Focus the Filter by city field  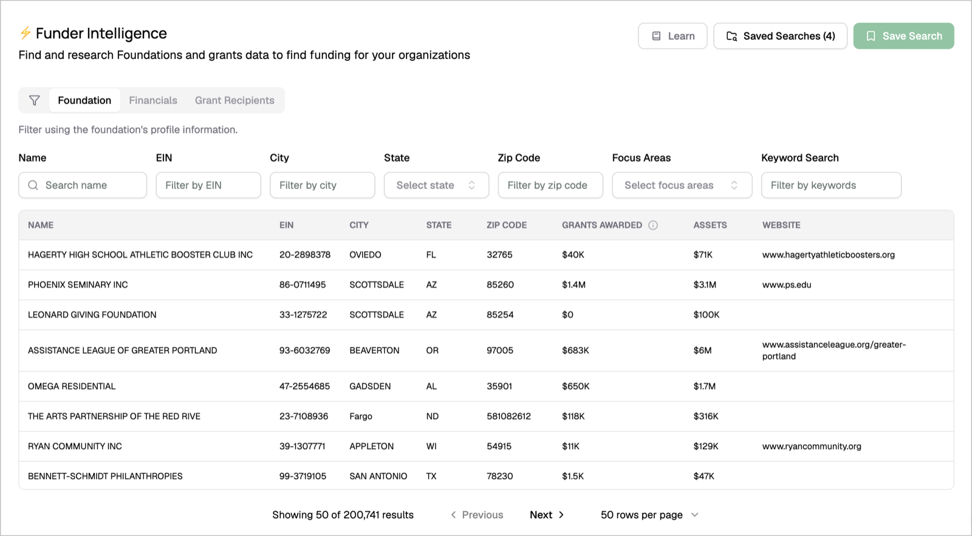click(x=322, y=185)
